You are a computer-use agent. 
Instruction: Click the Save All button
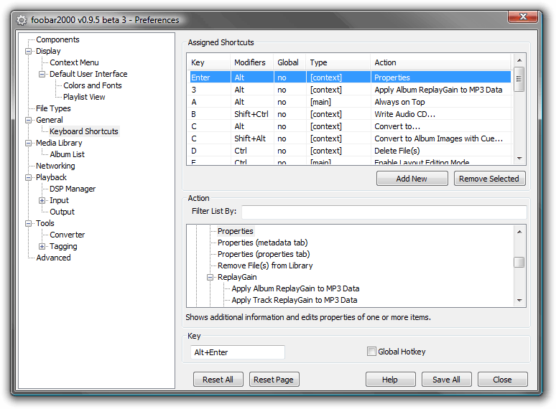[446, 380]
